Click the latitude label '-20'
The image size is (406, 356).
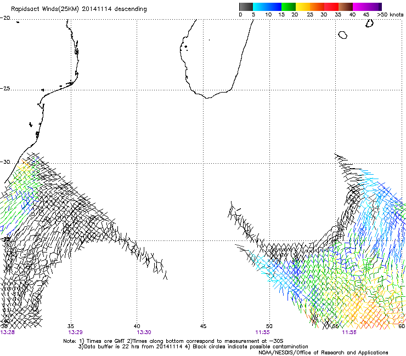(5, 18)
